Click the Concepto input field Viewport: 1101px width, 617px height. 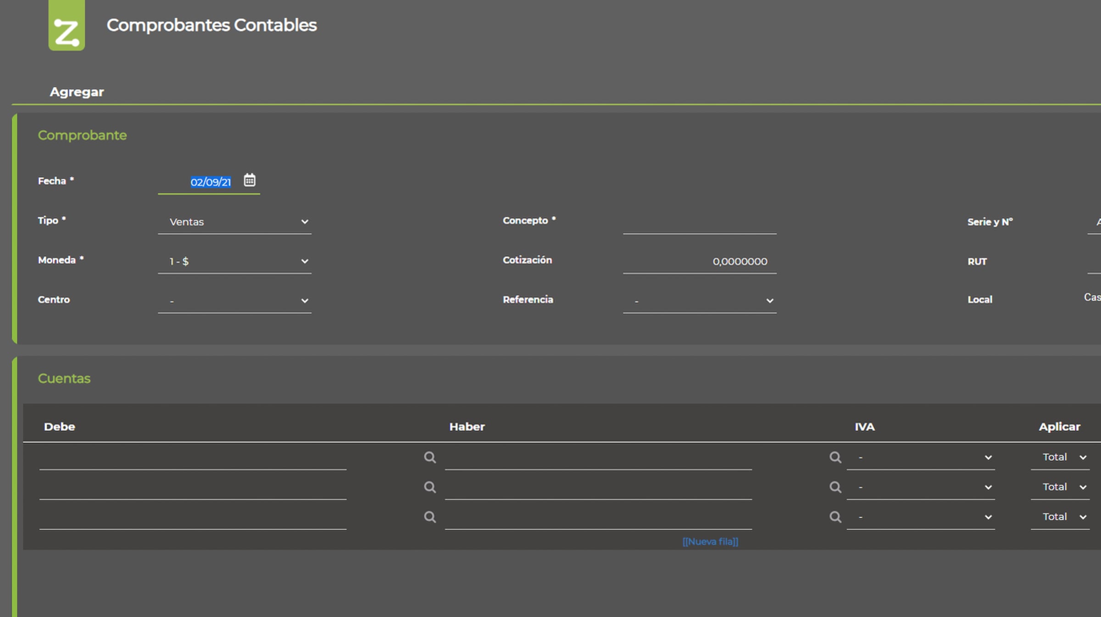[700, 222]
